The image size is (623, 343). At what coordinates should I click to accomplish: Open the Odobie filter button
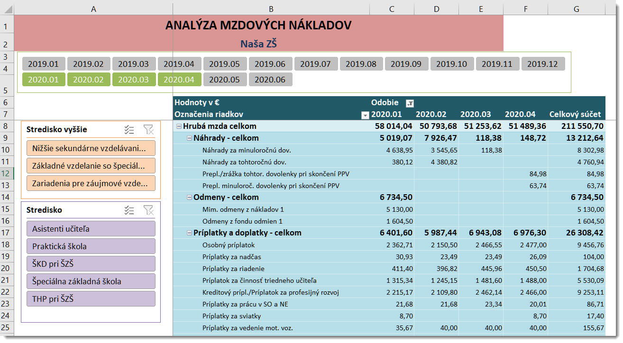pyautogui.click(x=410, y=103)
